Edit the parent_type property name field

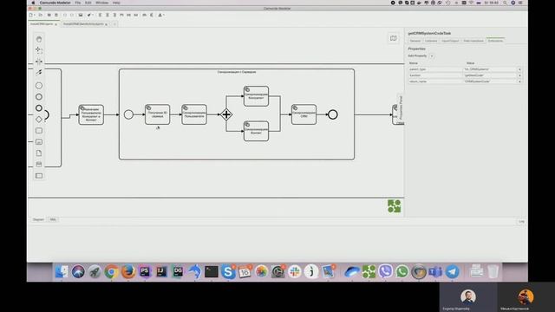[435, 69]
